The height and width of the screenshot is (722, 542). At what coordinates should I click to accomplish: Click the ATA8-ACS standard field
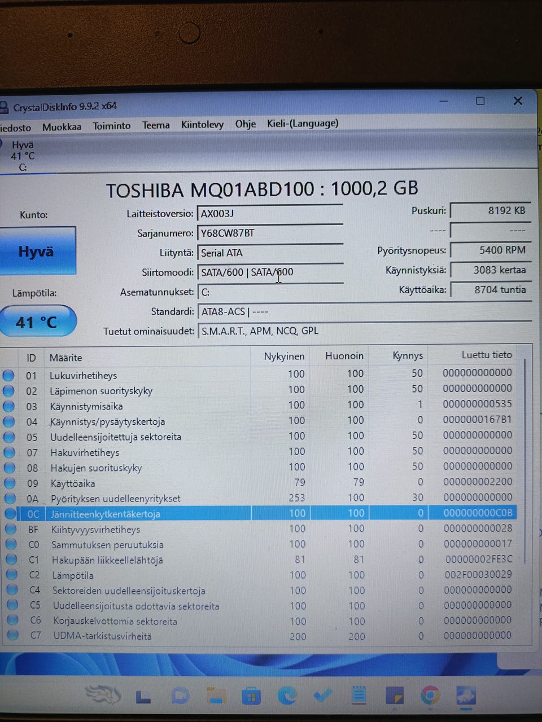(x=364, y=311)
